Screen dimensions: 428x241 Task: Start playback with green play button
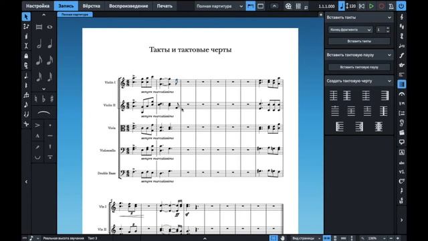click(371, 6)
